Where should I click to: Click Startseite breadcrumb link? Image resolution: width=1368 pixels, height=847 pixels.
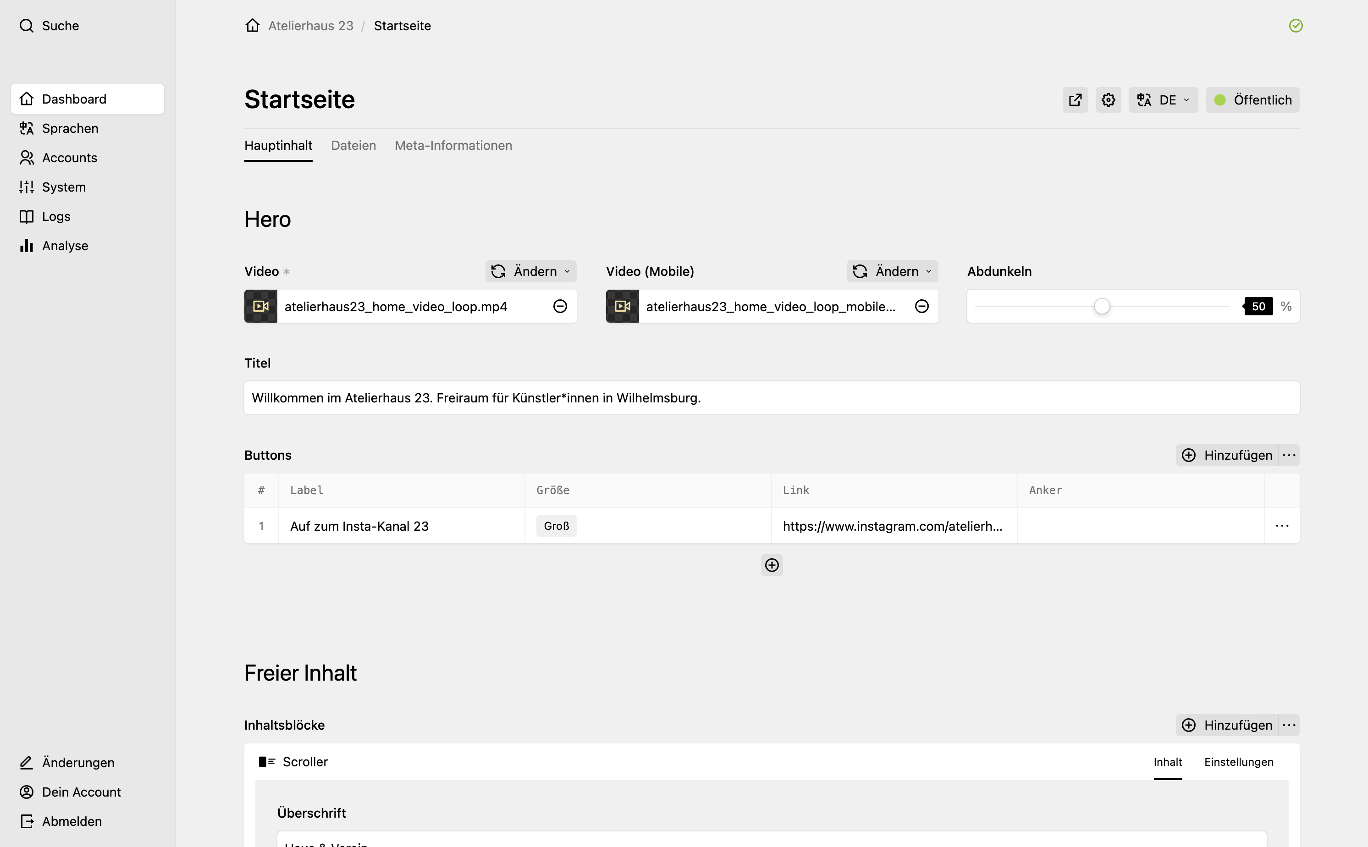coord(402,26)
